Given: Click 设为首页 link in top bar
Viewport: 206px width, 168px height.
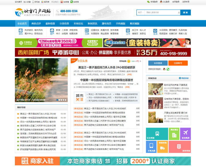Looking at the screenshot, I should click(19, 2).
